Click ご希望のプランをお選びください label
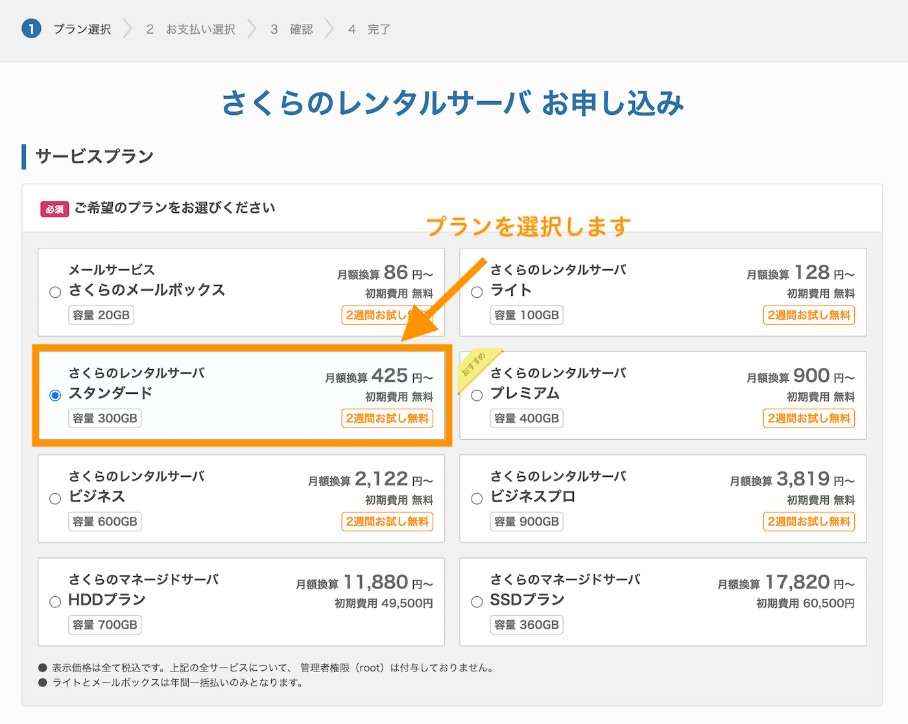Screen dimensions: 908x724 point(174,208)
